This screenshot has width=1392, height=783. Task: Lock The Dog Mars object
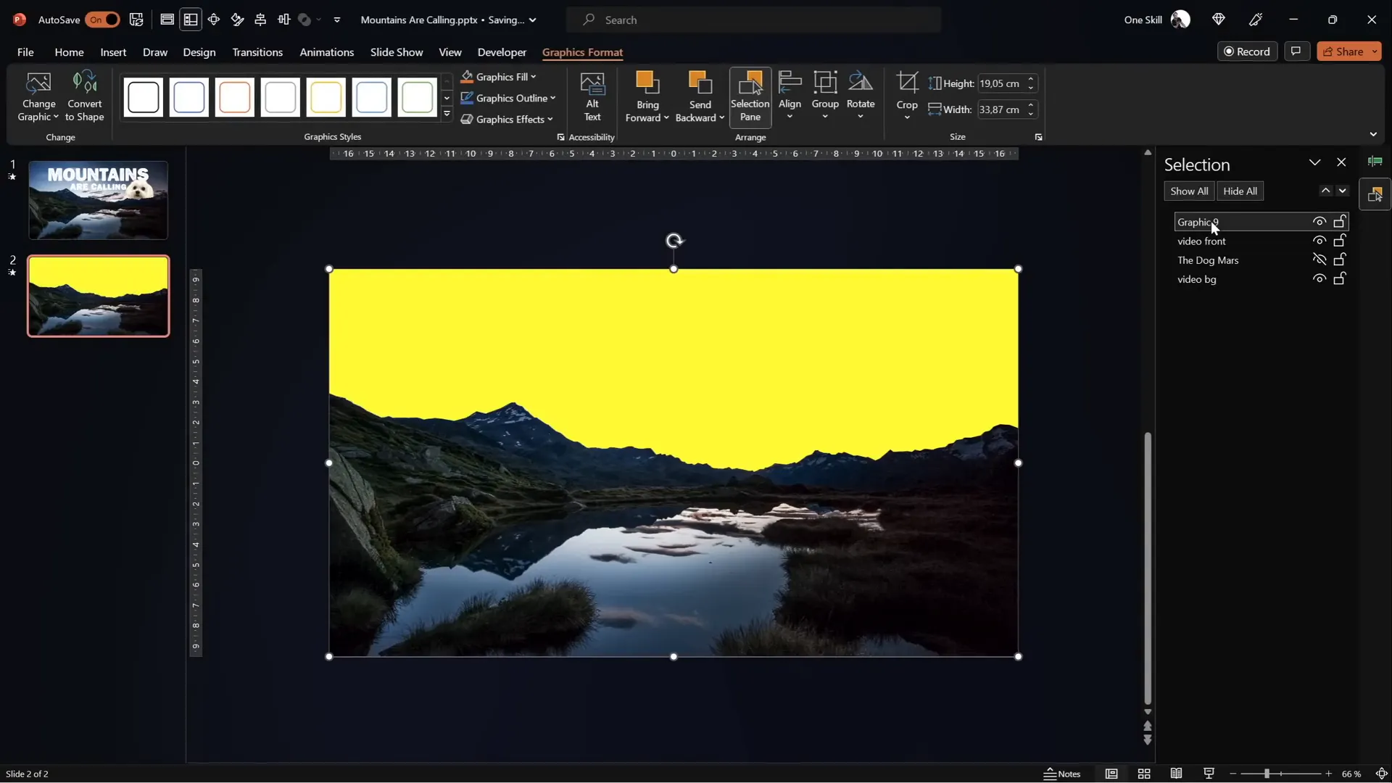[1340, 260]
